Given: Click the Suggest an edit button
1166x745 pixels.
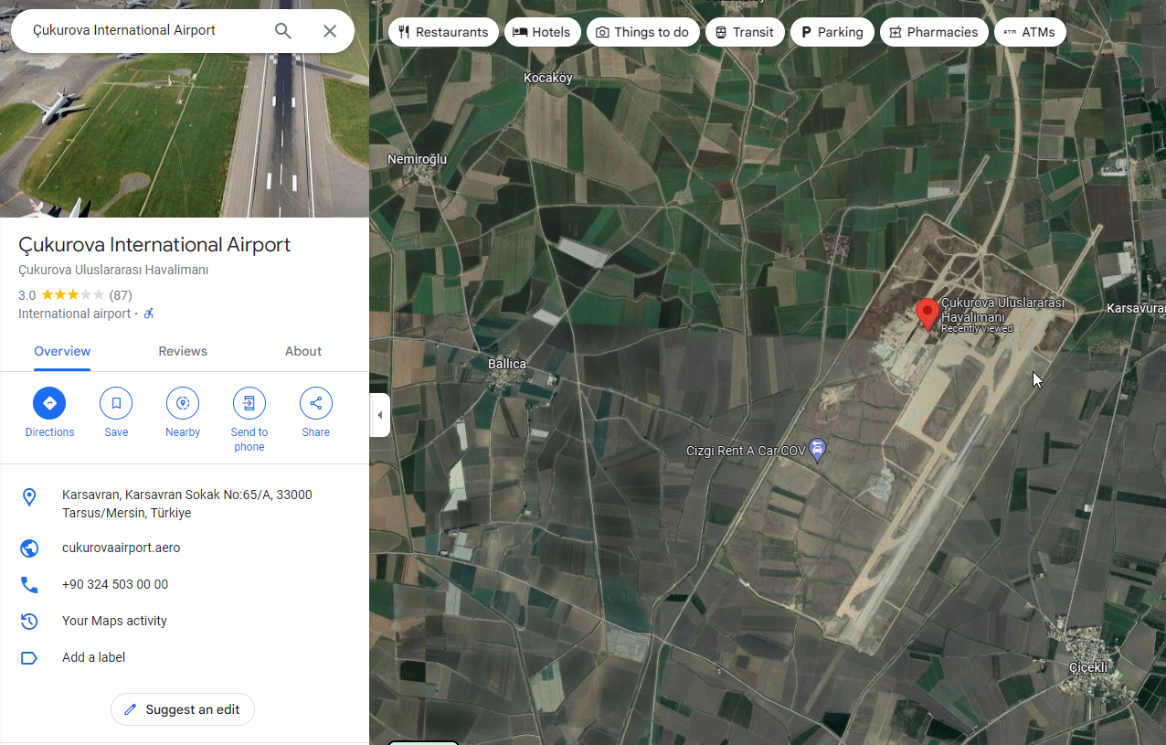Looking at the screenshot, I should pos(183,709).
